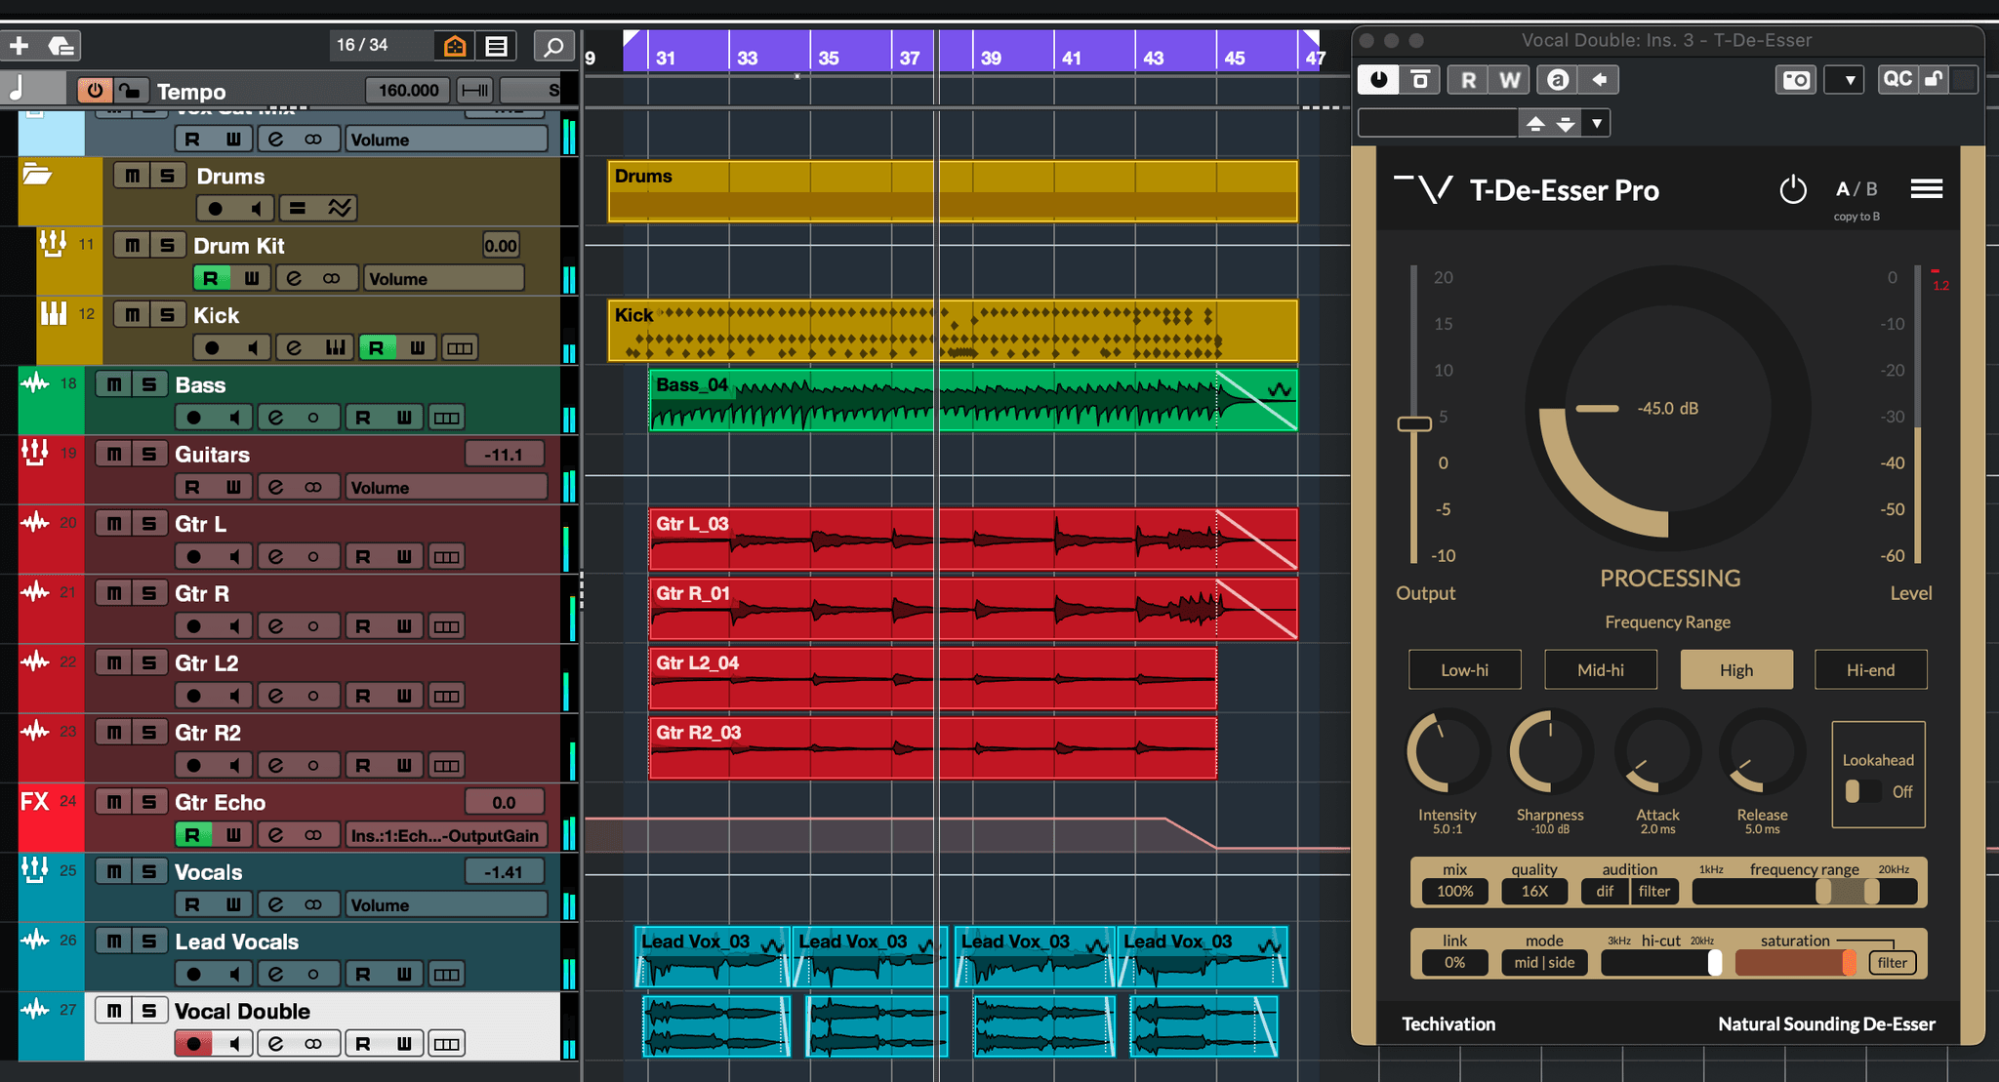The width and height of the screenshot is (1999, 1082).
Task: Open the preset list triangle next to search field
Action: pyautogui.click(x=1597, y=123)
